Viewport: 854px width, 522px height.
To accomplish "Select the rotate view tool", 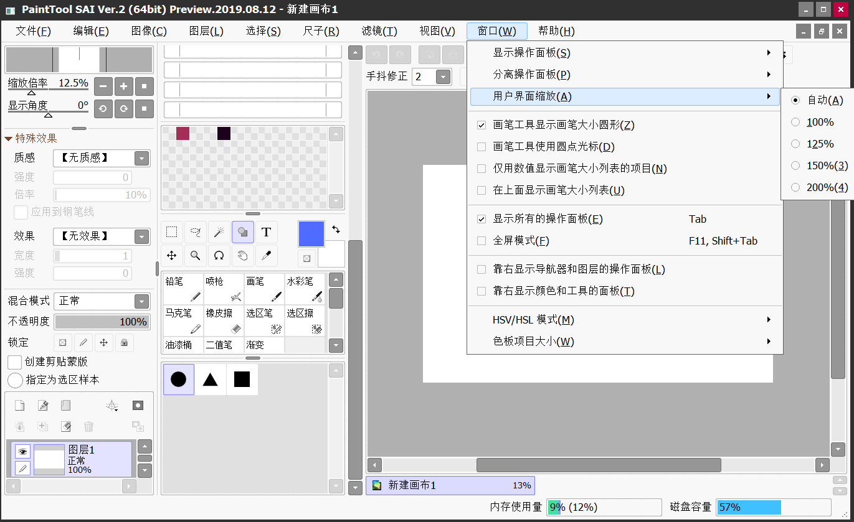I will (219, 255).
